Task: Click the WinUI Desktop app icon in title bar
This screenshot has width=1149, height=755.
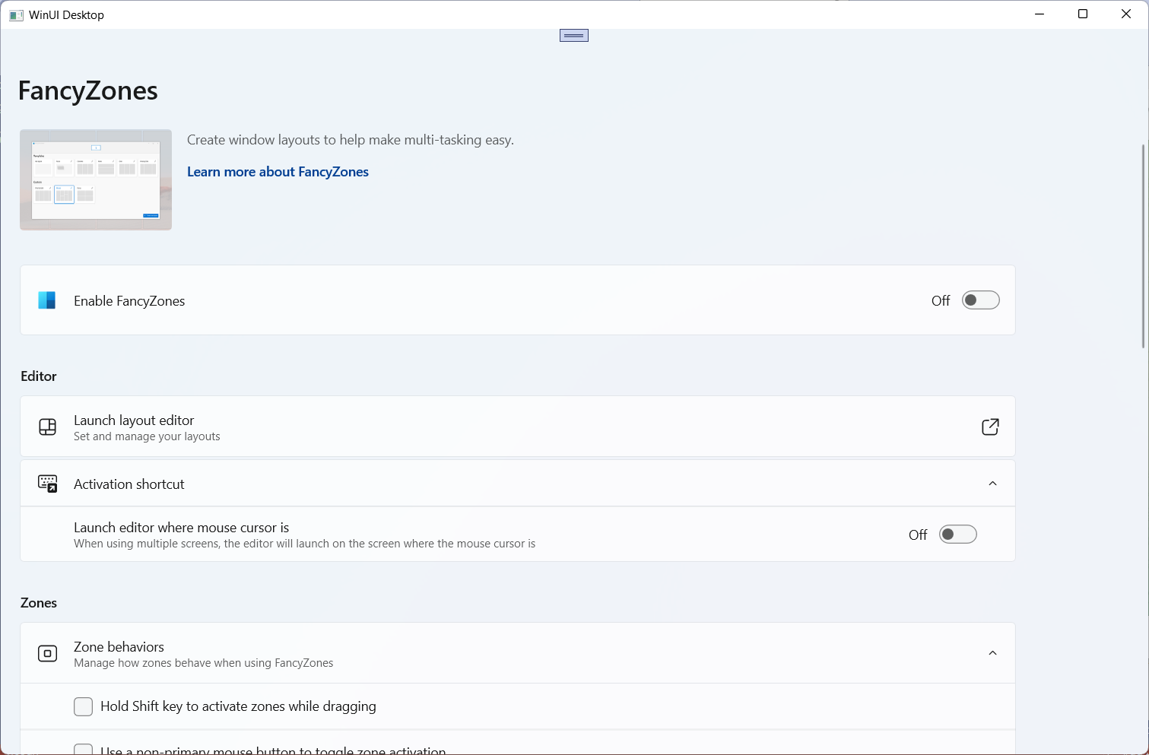Action: tap(16, 15)
